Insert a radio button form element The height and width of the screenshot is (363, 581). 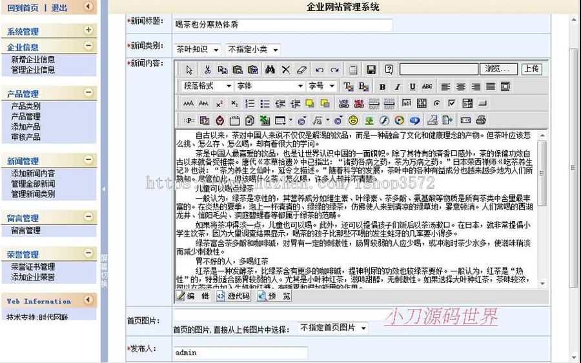437,103
